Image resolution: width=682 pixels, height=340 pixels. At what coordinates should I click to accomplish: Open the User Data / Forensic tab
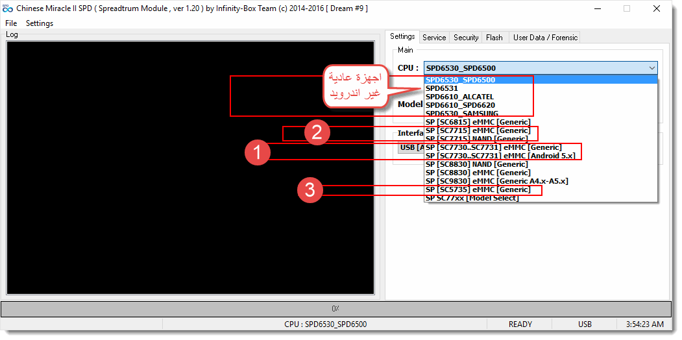546,38
